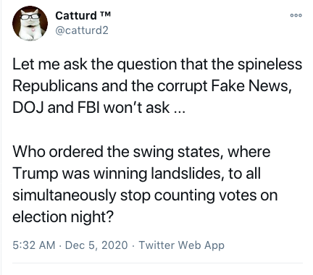This screenshot has width=313, height=275.
Task: Click the ellipsis after 'won't ask'
Action: pyautogui.click(x=180, y=111)
